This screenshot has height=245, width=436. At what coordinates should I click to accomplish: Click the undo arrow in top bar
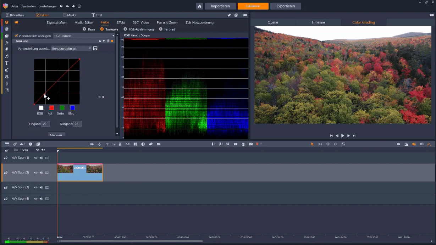click(x=67, y=6)
